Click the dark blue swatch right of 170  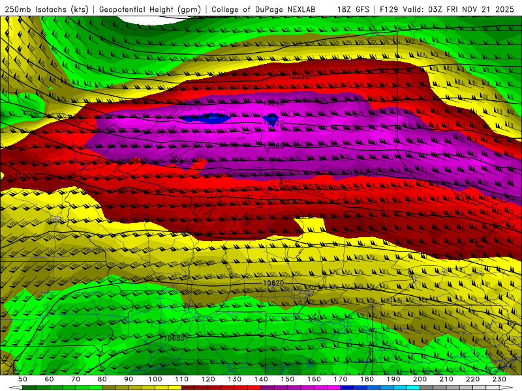pyautogui.click(x=347, y=388)
